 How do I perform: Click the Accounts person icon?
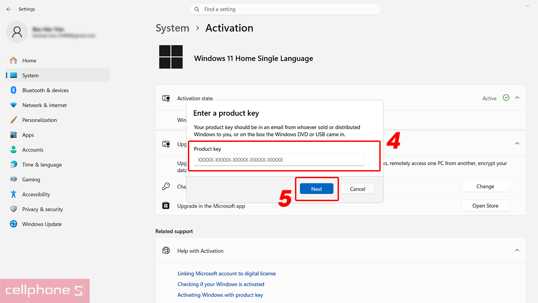(13, 149)
